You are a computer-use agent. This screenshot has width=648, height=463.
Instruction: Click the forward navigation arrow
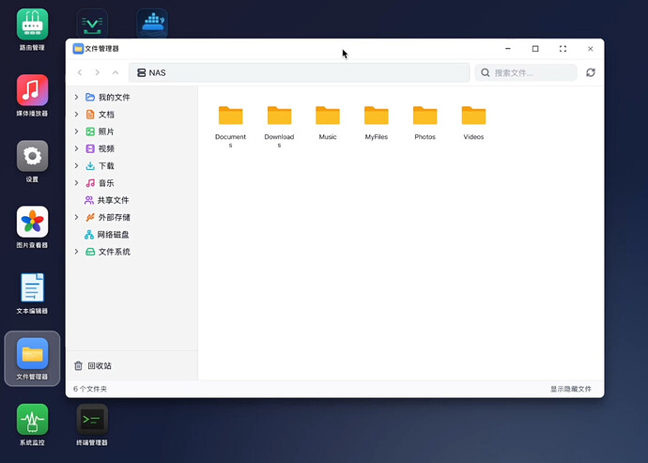(x=98, y=72)
